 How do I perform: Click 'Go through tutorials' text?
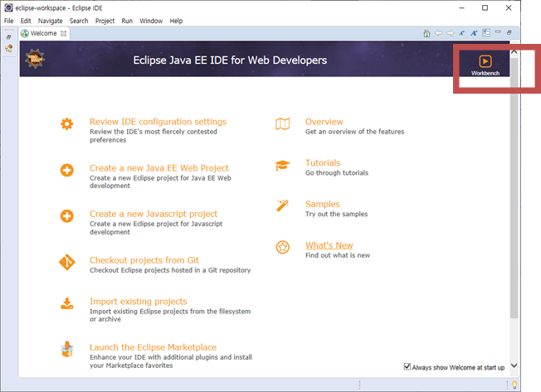point(337,173)
